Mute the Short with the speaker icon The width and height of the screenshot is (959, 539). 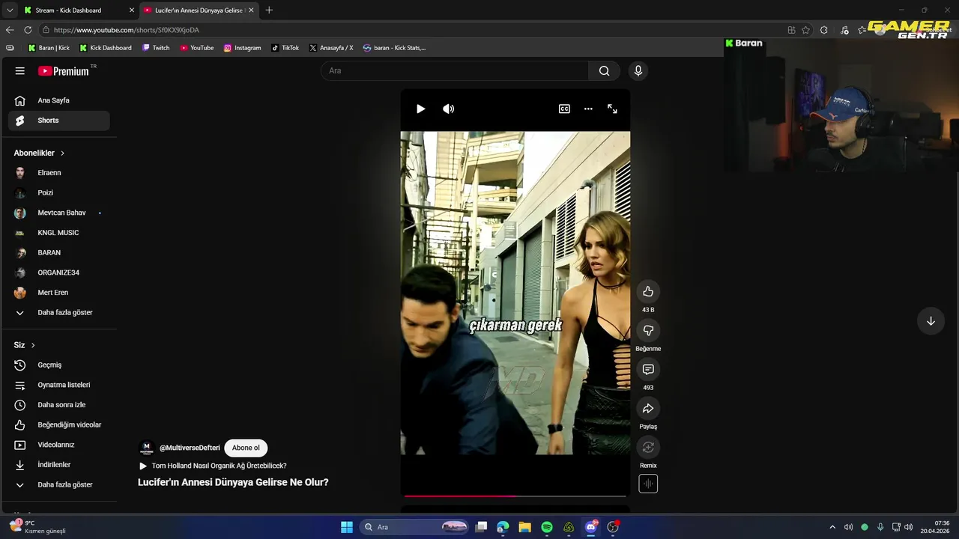(448, 109)
